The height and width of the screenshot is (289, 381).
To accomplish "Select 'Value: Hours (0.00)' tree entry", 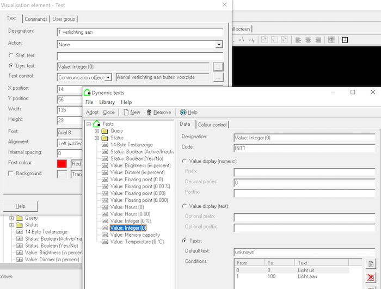I will click(130, 214).
